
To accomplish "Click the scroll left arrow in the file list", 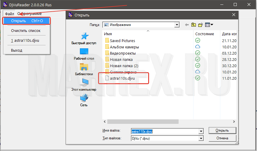I will click(105, 122).
